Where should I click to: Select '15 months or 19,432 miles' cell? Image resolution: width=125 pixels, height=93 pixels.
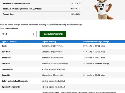(94, 58)
